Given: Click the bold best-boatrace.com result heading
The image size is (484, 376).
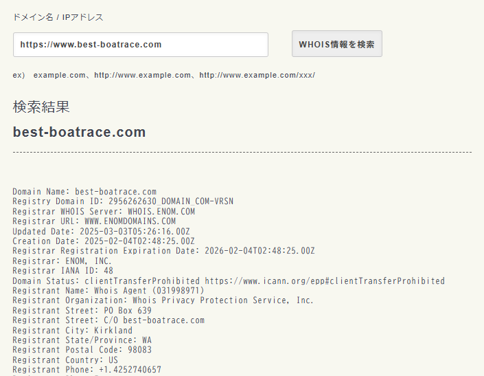Looking at the screenshot, I should 79,132.
